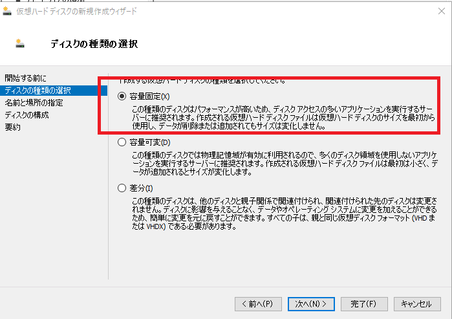The height and width of the screenshot is (319, 452).
Task: Go to 開始する前に step
Action: tap(25, 78)
